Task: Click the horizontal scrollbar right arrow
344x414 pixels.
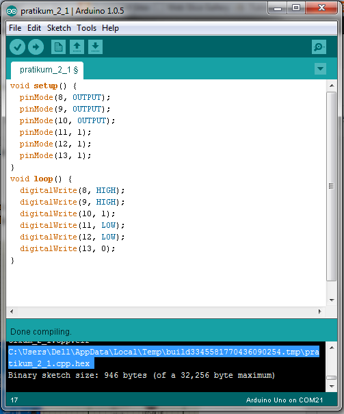Action: click(x=320, y=311)
